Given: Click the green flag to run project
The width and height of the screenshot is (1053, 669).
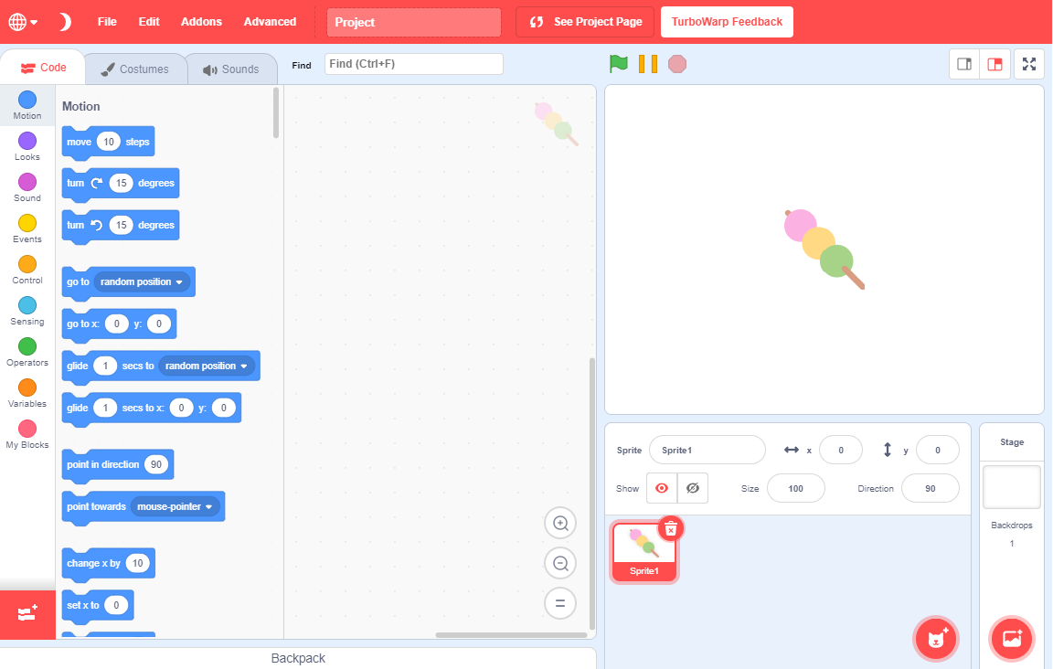Looking at the screenshot, I should click(618, 64).
